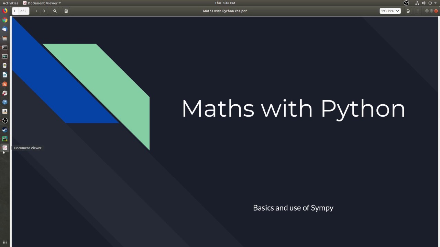Image resolution: width=440 pixels, height=247 pixels.
Task: Click the 'Basics and use of Sympy' subtitle
Action: (293, 208)
